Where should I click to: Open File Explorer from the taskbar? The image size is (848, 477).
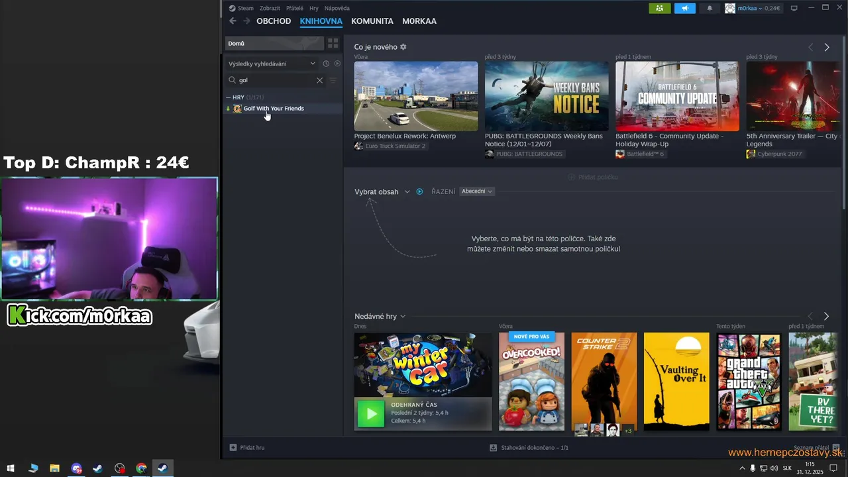(x=54, y=468)
